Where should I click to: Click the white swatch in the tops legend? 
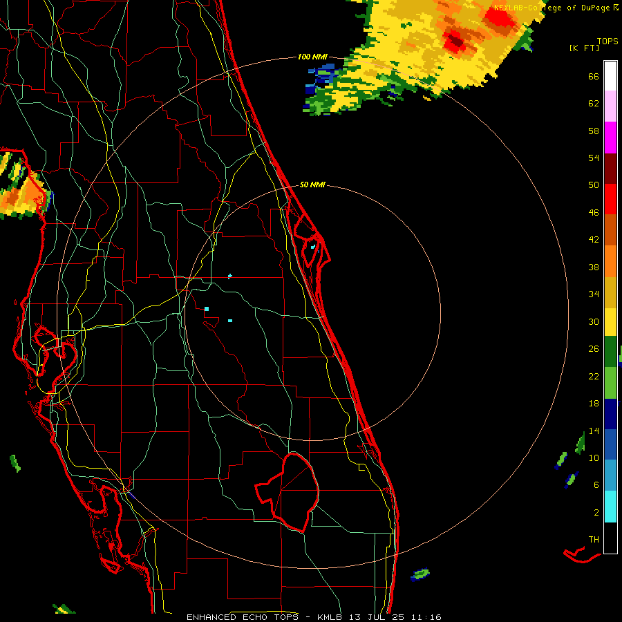click(610, 76)
